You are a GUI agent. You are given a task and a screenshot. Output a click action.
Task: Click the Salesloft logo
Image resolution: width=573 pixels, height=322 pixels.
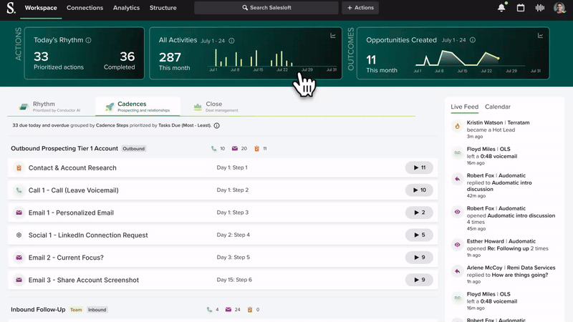11,8
